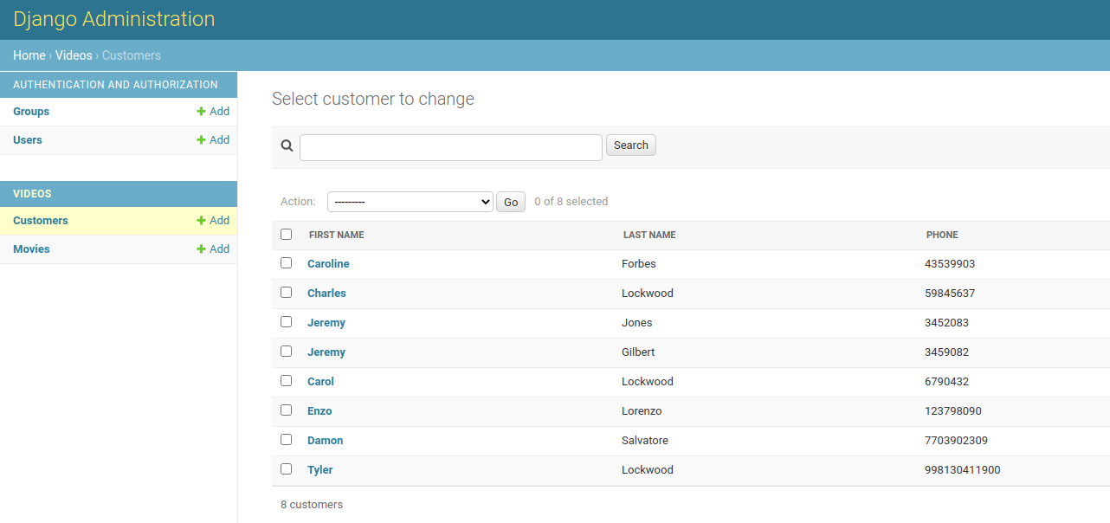Open customer Enzo's record

coord(319,411)
